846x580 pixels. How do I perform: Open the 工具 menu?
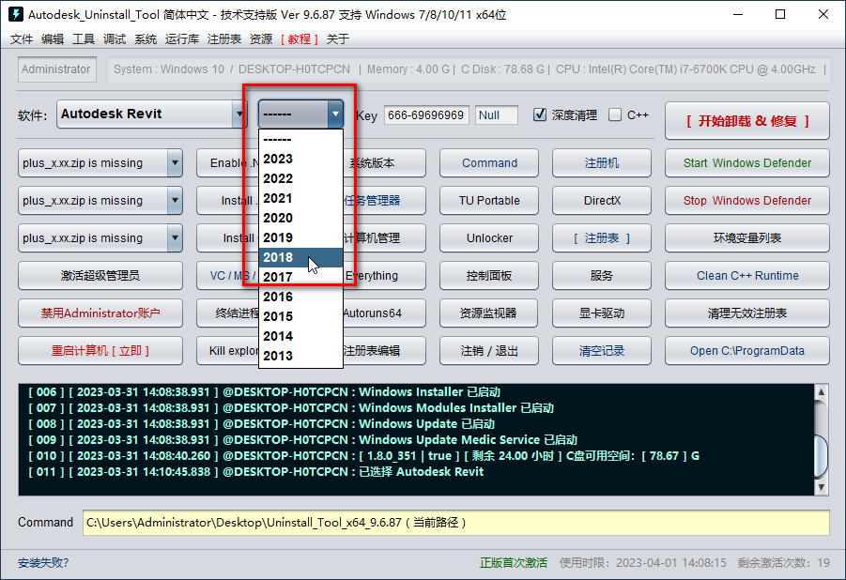pyautogui.click(x=84, y=38)
